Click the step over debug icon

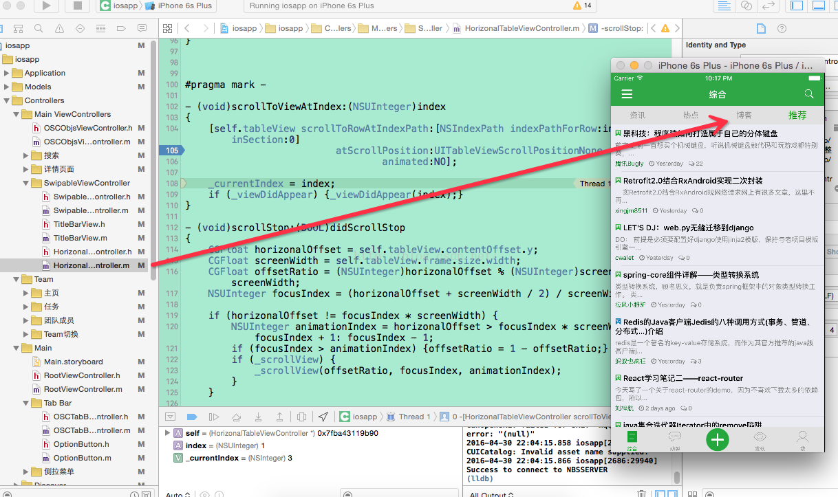point(236,417)
